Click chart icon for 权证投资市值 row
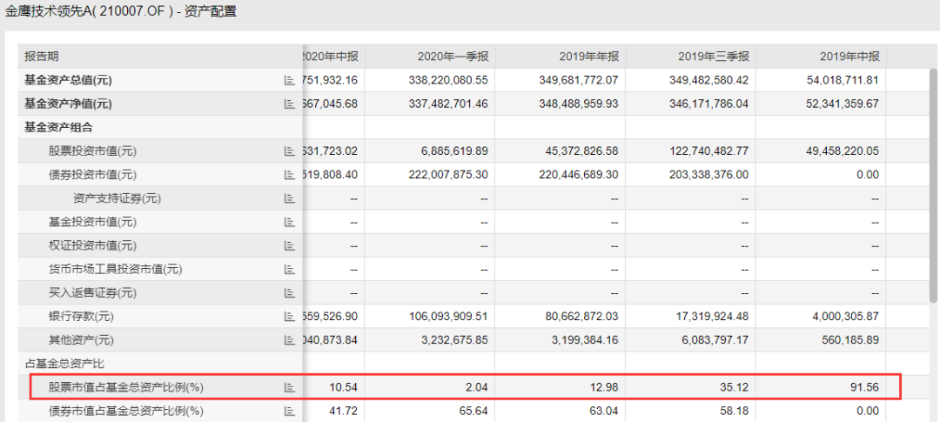The width and height of the screenshot is (940, 422). (290, 244)
